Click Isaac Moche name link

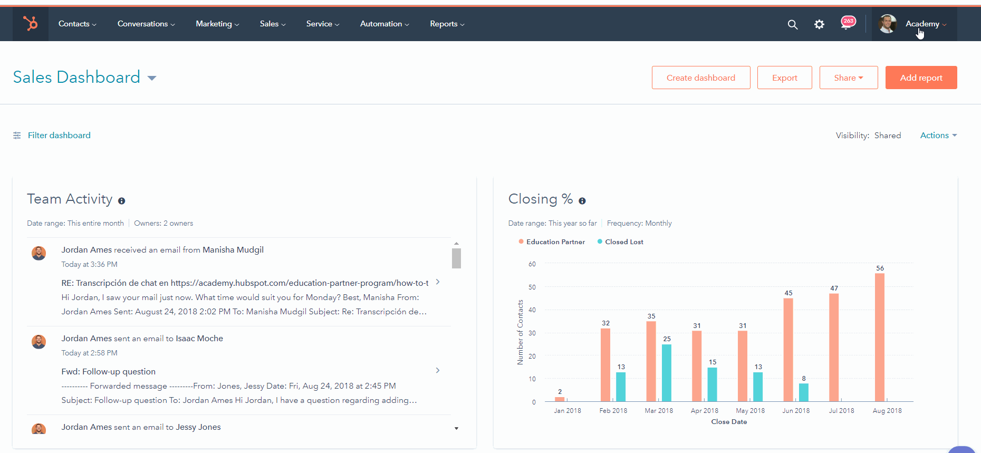click(199, 339)
